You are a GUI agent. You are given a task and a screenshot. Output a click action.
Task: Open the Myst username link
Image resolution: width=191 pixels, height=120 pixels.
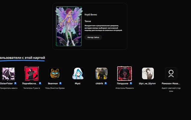pos(78,83)
